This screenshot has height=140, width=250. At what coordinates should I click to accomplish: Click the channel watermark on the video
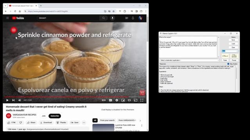pos(142,93)
